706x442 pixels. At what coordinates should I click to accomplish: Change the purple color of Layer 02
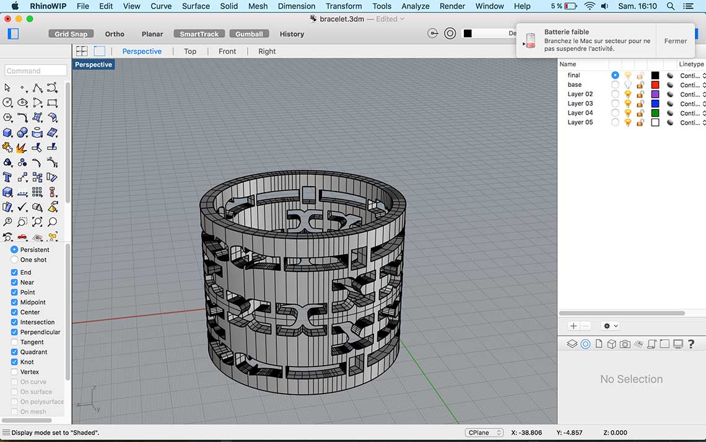[655, 94]
